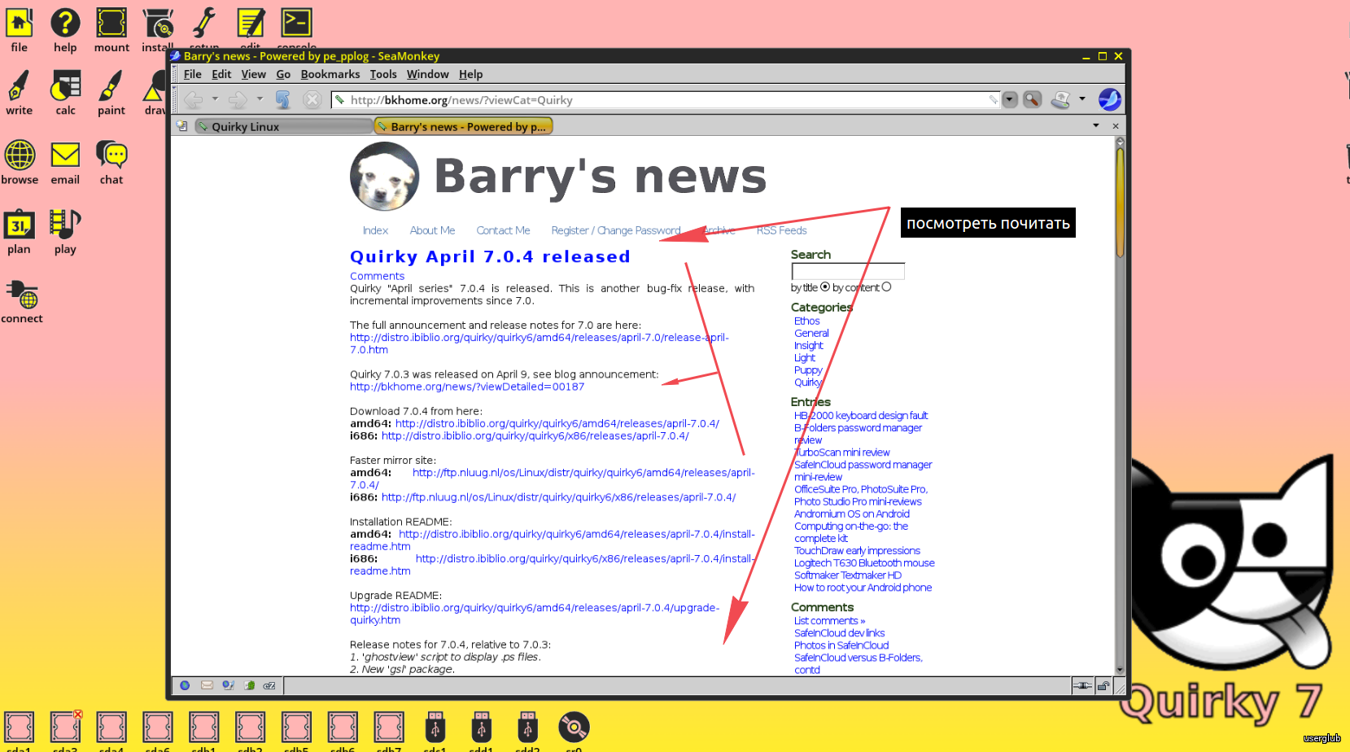Open a new tab with tab bar icon
The width and height of the screenshot is (1350, 752).
pos(181,126)
